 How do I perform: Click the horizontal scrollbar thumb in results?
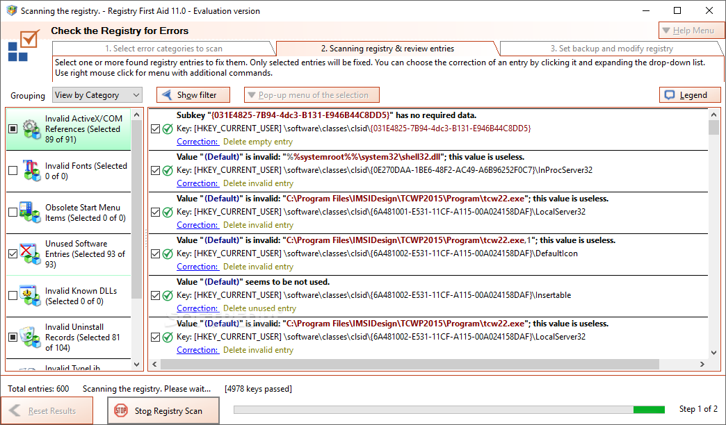(410, 365)
